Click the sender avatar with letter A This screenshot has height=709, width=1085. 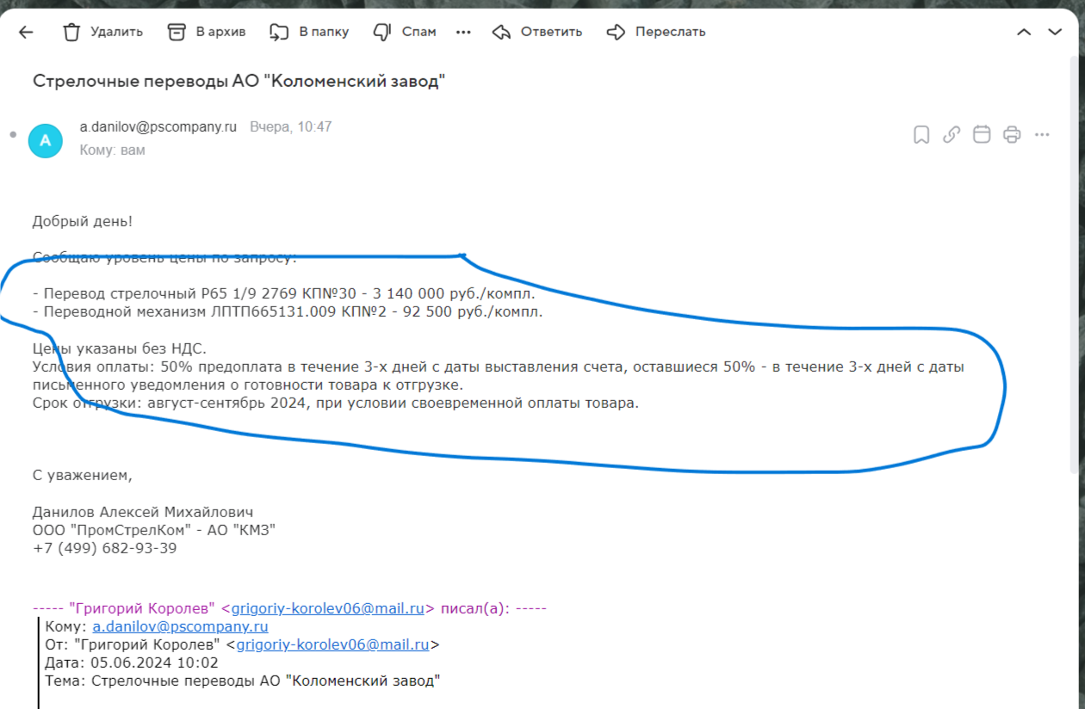tap(46, 141)
